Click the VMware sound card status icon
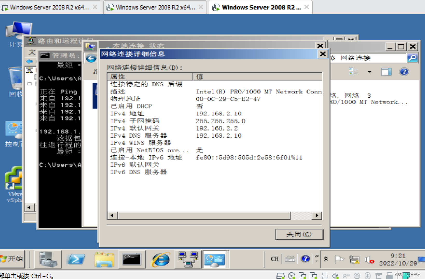The height and width of the screenshot is (279, 425). [x=335, y=276]
